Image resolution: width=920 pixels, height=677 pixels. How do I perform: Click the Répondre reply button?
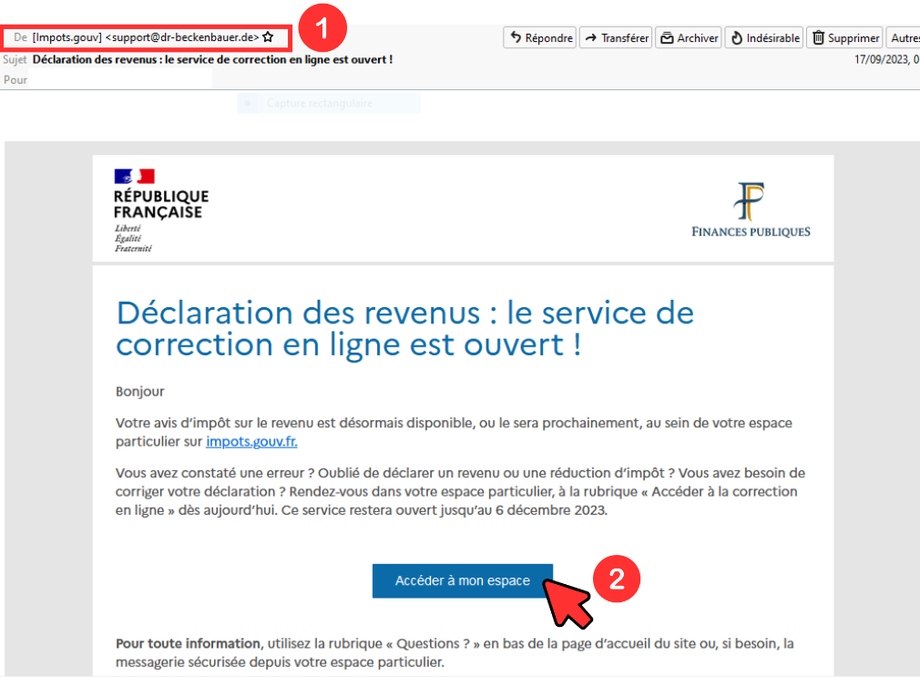coord(540,37)
